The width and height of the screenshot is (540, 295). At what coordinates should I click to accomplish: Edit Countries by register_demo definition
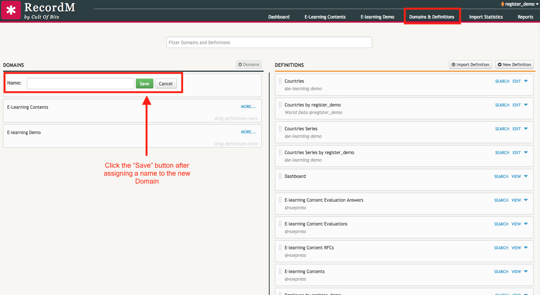[x=517, y=105]
